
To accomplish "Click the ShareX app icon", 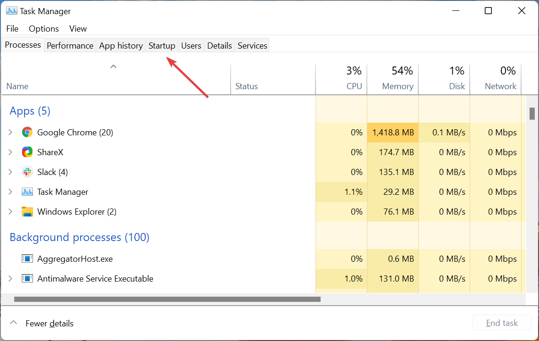I will pyautogui.click(x=27, y=152).
